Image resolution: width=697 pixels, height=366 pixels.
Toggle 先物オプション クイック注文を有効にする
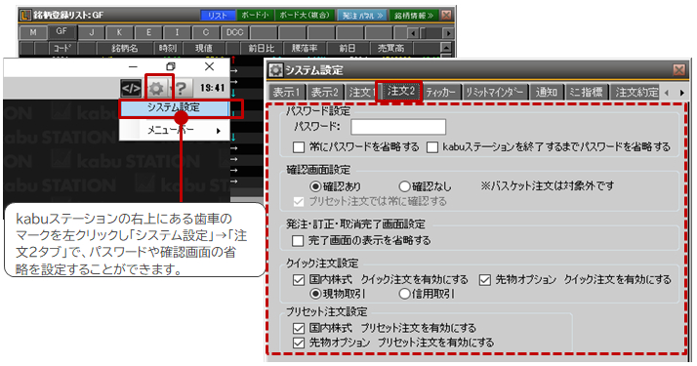485,280
